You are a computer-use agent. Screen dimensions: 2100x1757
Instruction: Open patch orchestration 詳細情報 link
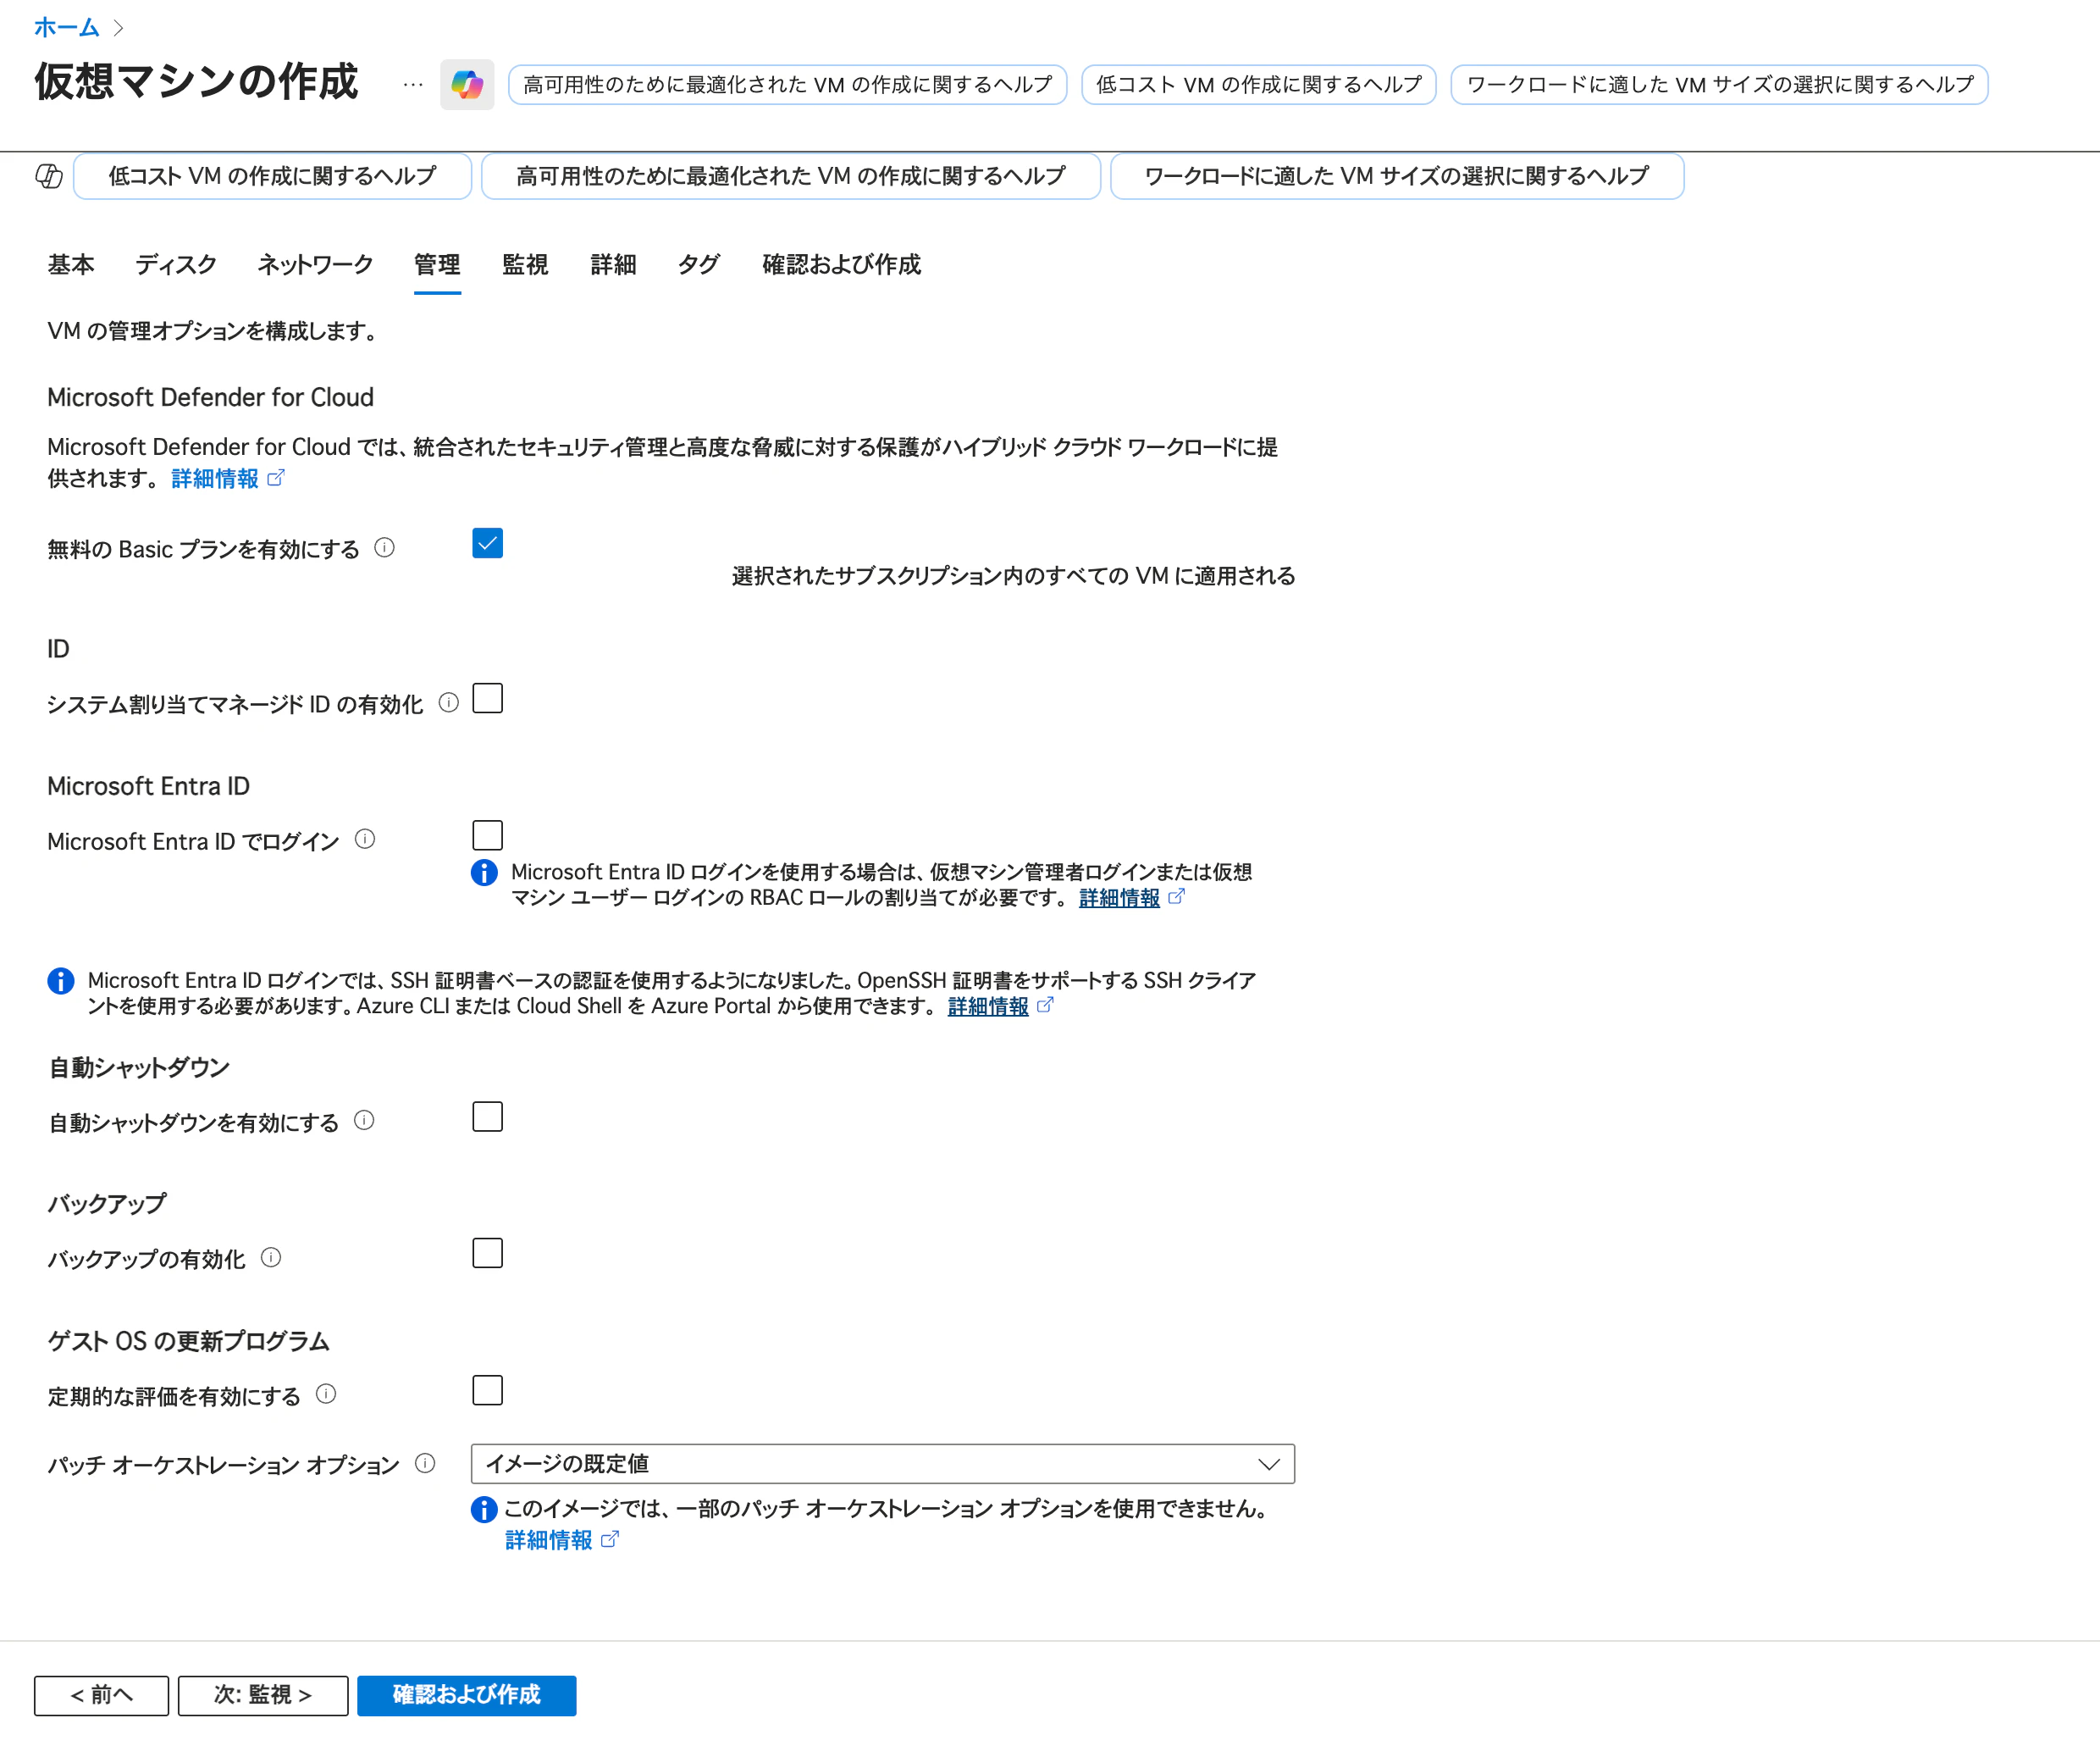tap(549, 1540)
